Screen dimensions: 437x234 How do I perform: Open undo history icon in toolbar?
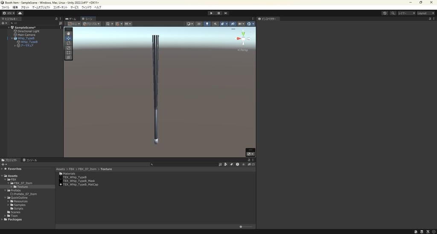(385, 13)
